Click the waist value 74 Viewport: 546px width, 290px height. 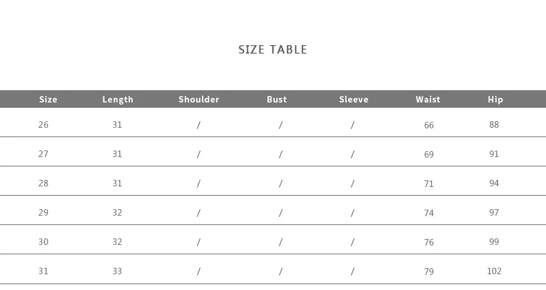pos(429,213)
